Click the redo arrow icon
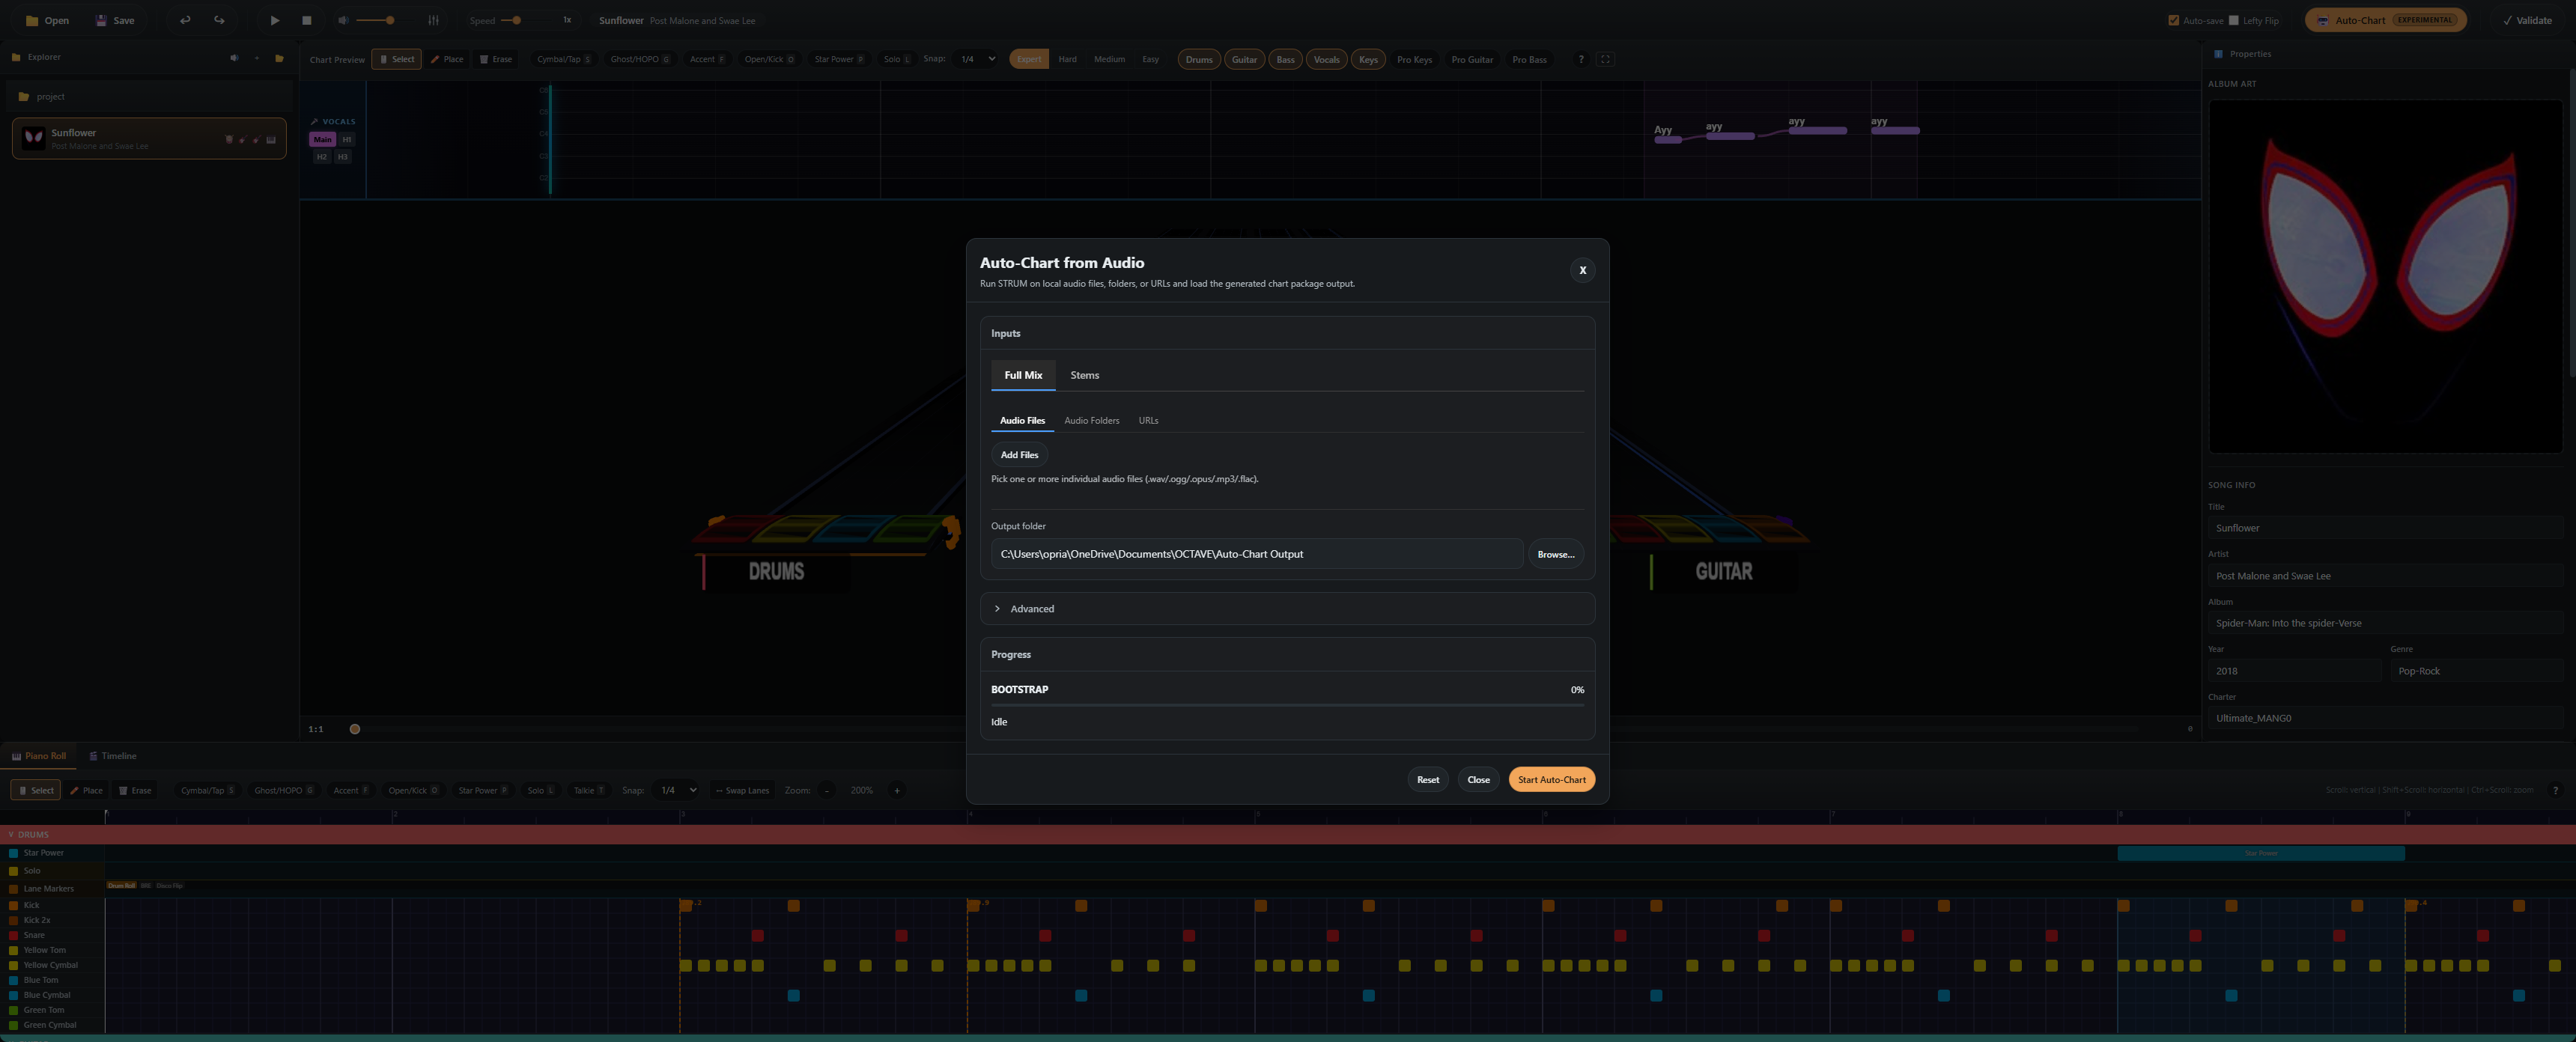Screen dimensions: 2576x1042 tap(219, 20)
